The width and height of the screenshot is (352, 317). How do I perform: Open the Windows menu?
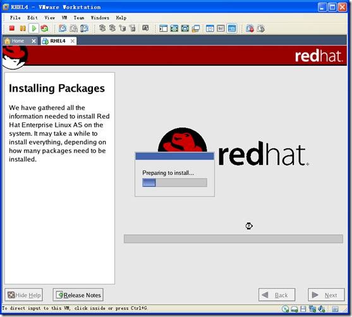(100, 18)
